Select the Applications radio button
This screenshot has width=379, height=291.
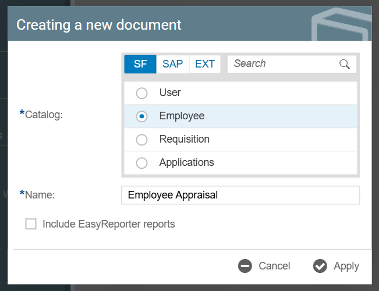pos(141,163)
